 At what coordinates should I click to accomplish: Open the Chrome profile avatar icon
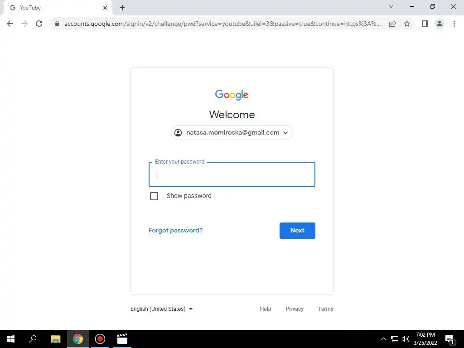[x=440, y=24]
